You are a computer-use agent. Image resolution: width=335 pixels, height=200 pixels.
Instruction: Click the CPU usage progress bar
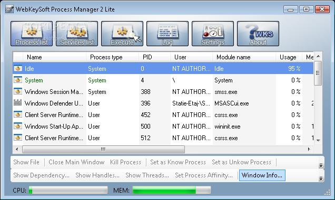[68, 190]
